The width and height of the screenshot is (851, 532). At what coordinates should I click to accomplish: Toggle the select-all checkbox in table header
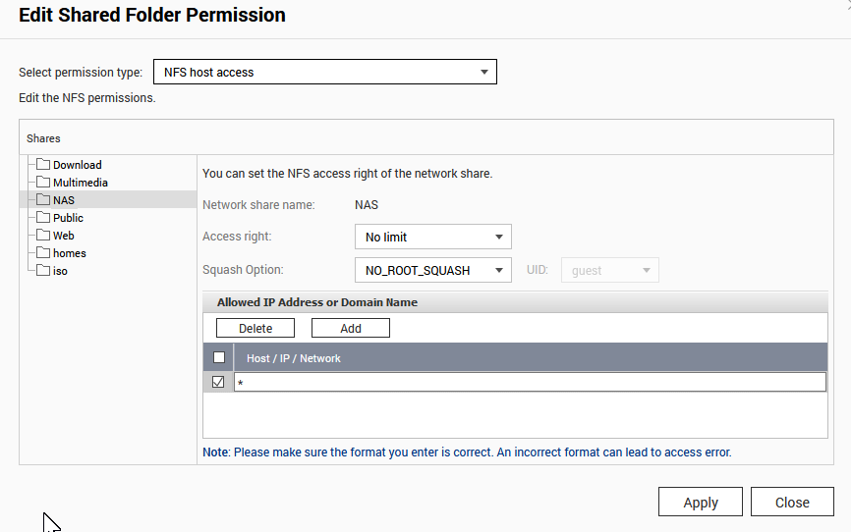coord(219,357)
